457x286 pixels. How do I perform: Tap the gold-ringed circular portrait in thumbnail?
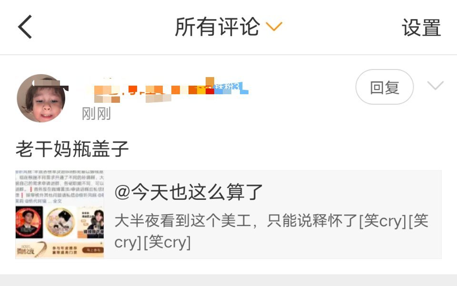click(60, 222)
